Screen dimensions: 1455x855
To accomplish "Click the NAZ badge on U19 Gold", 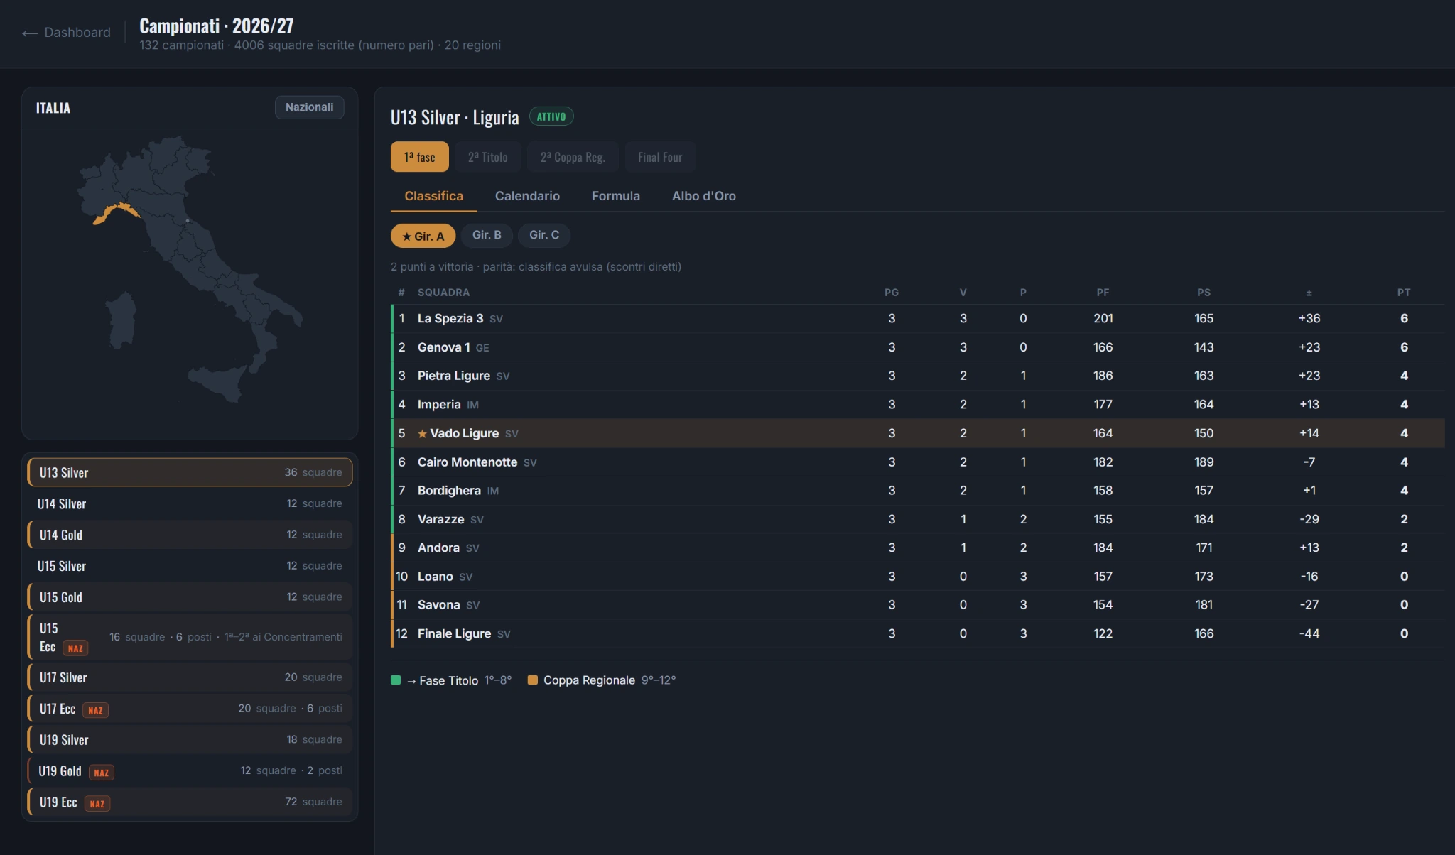I will click(x=101, y=773).
